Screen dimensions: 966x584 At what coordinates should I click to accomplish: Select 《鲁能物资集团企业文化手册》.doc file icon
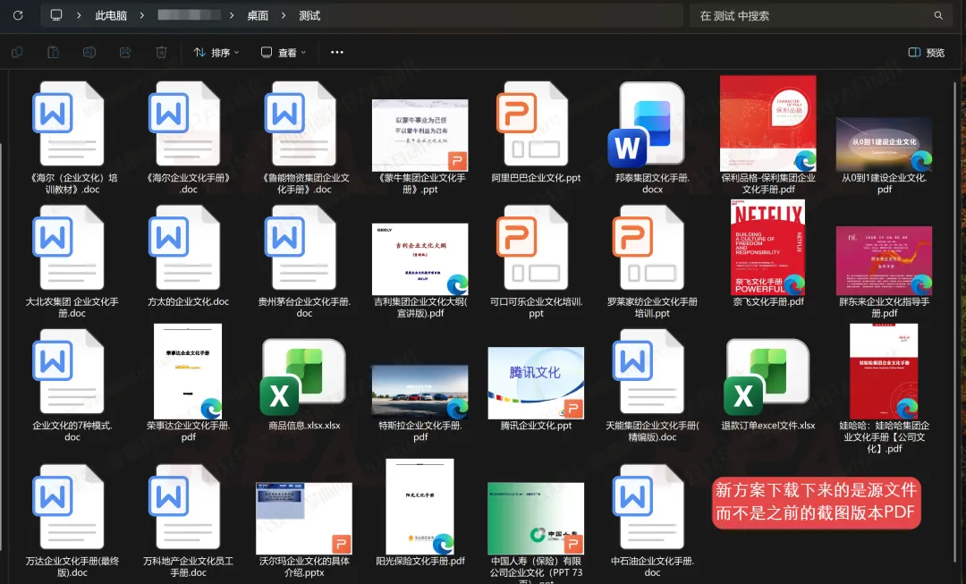(x=300, y=123)
